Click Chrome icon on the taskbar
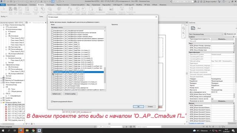This screenshot has height=133, width=237. pos(33,130)
